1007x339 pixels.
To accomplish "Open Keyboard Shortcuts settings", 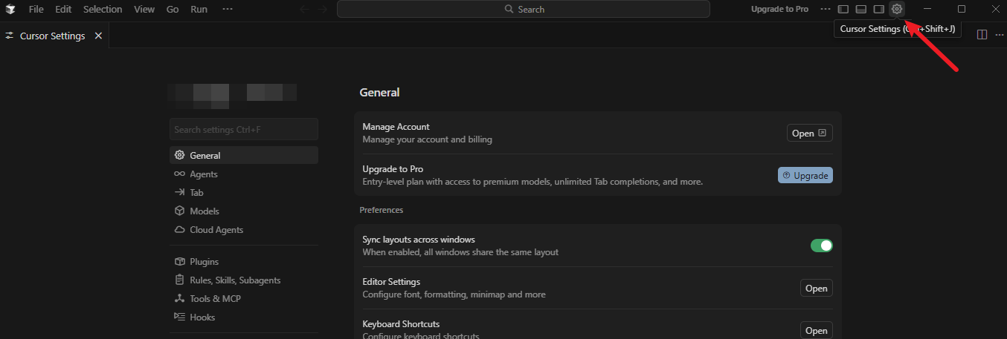I will (x=816, y=330).
